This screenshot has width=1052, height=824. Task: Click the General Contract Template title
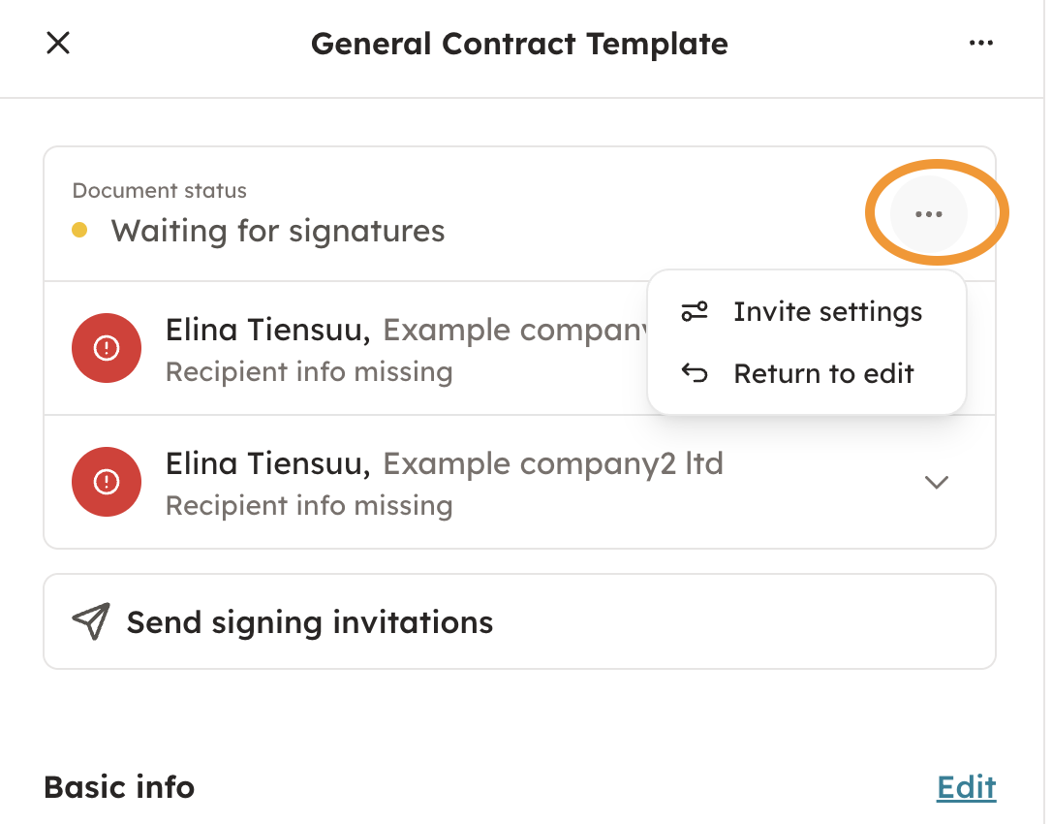click(x=519, y=44)
